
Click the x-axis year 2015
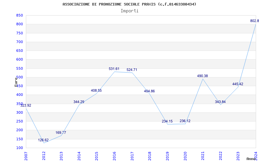point(96,156)
